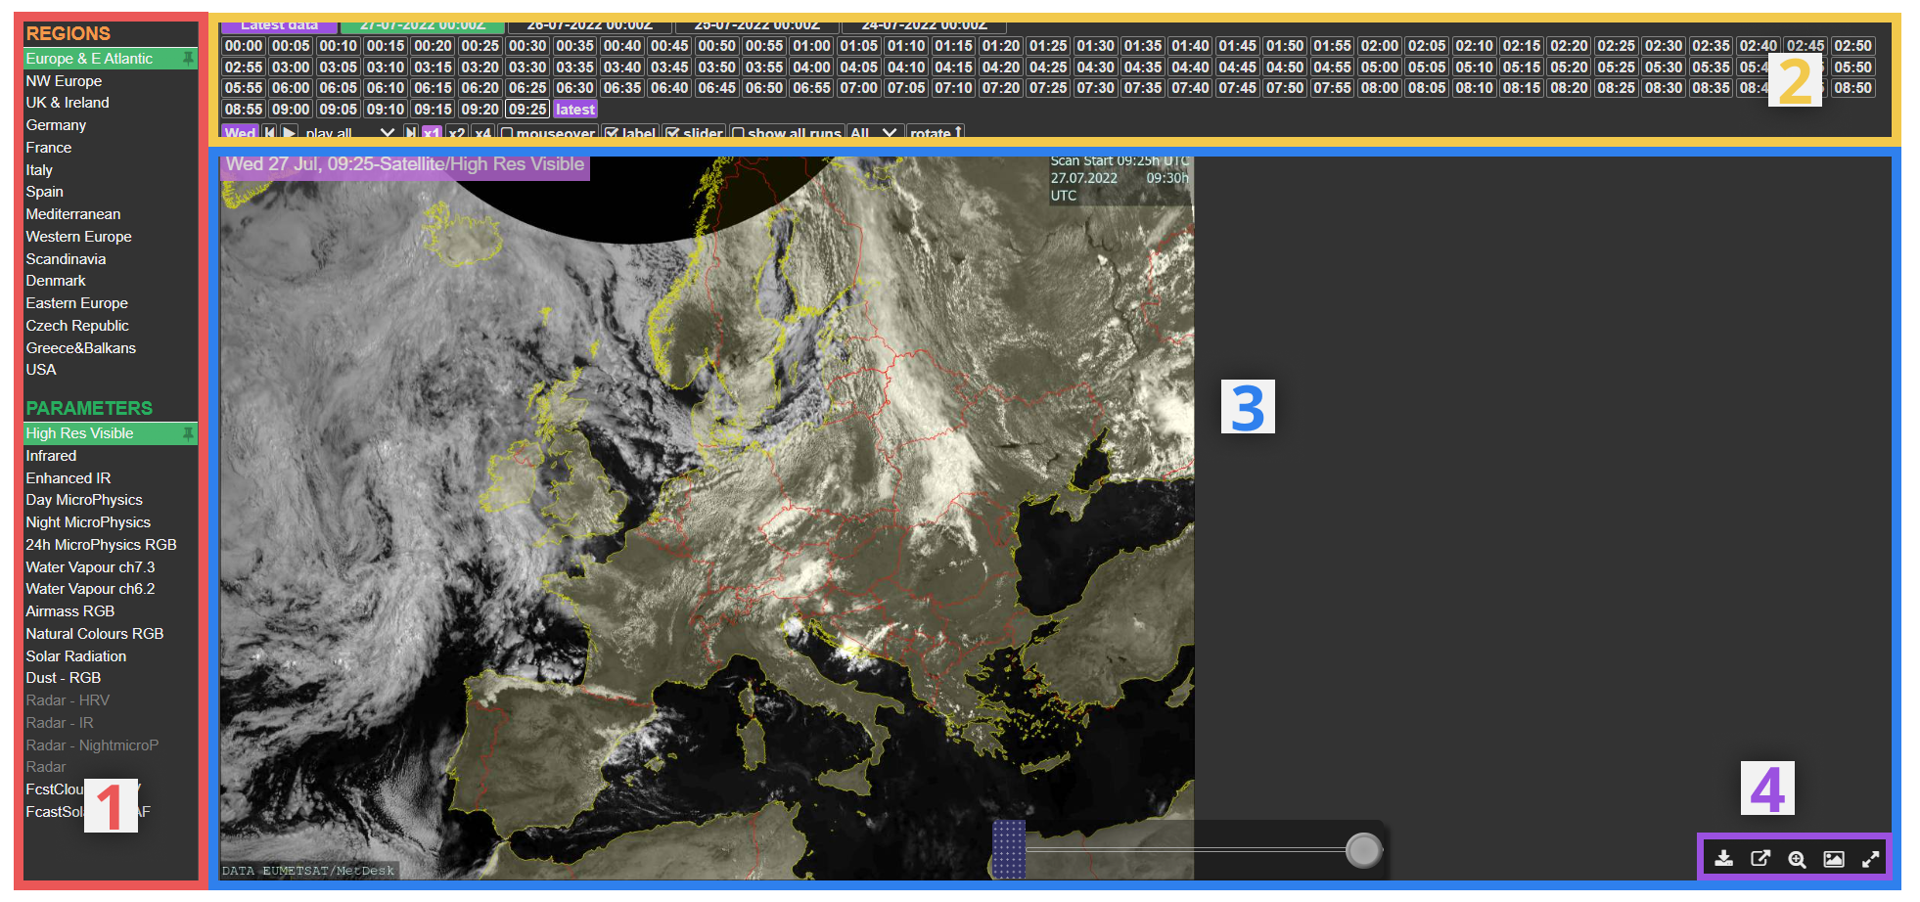The image size is (1920, 902).
Task: Enable show all runs checkbox
Action: [738, 133]
